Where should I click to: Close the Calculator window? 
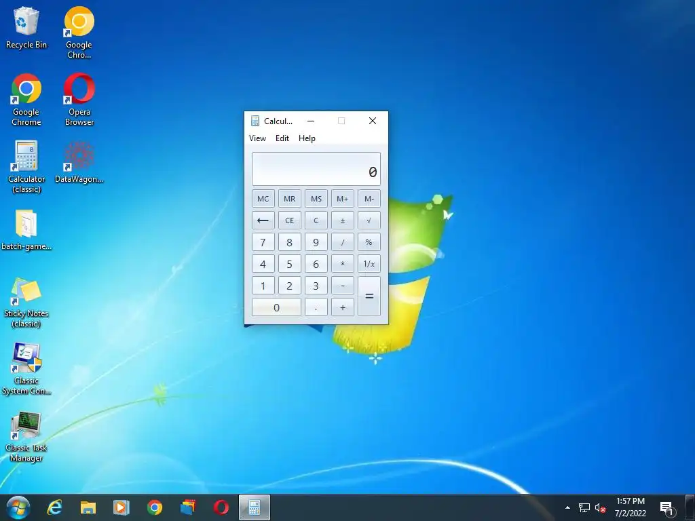click(x=373, y=121)
